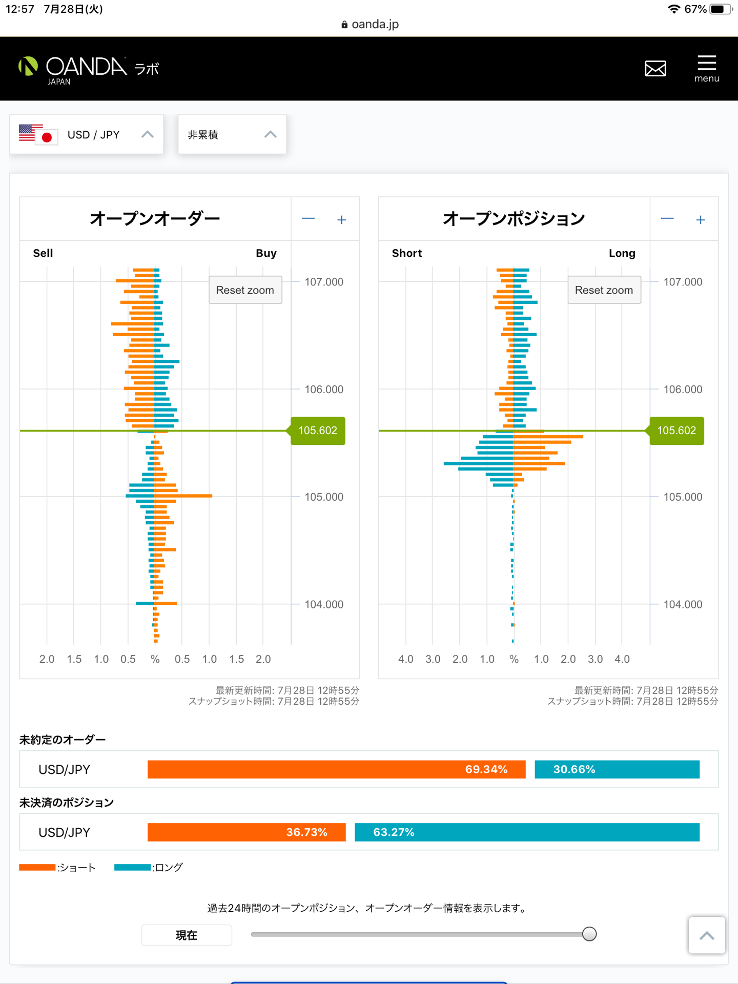Tap the oanda.jp address bar
Screen dimensions: 738x984
[x=369, y=24]
